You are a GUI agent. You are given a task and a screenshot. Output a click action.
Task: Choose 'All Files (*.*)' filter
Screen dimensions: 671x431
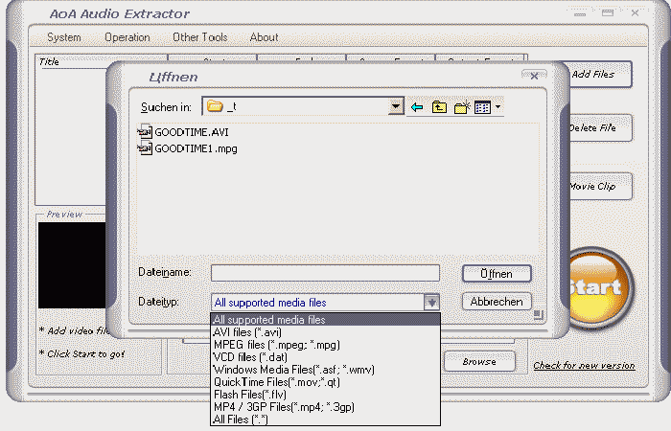(241, 420)
